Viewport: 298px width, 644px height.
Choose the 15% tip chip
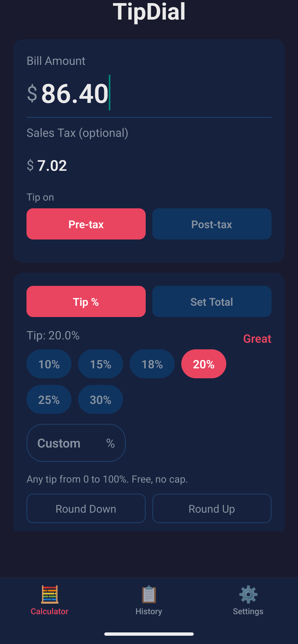101,364
